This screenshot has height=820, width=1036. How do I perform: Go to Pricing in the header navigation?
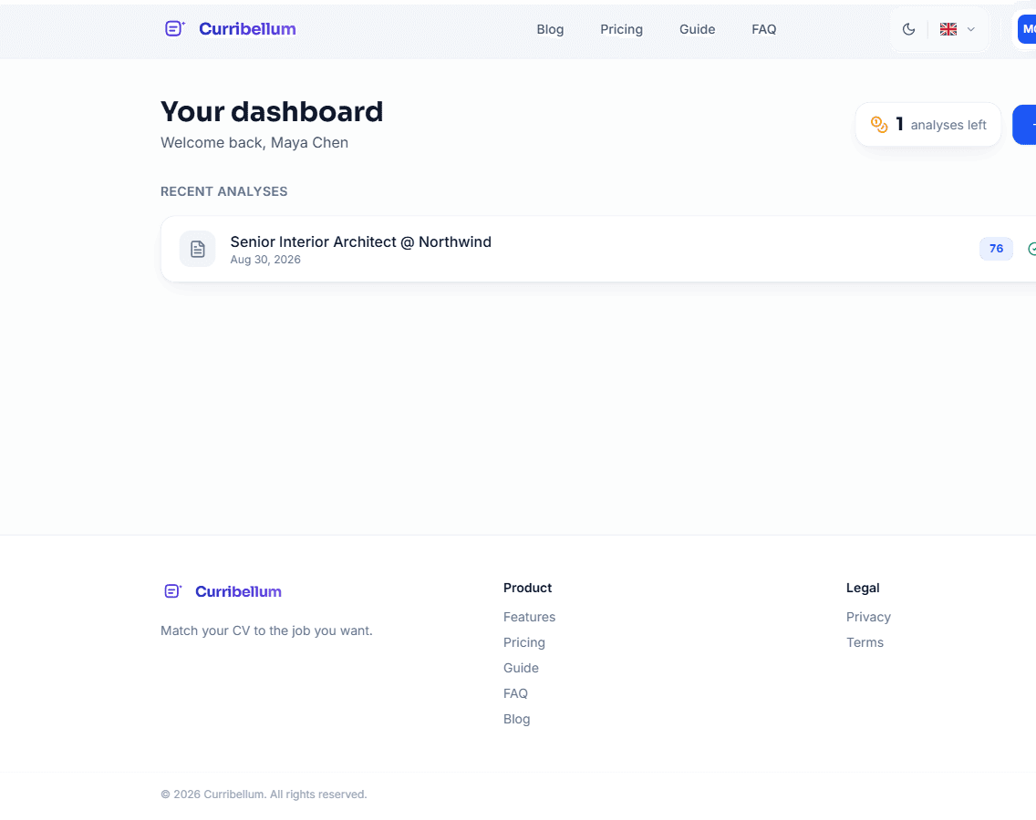621,29
